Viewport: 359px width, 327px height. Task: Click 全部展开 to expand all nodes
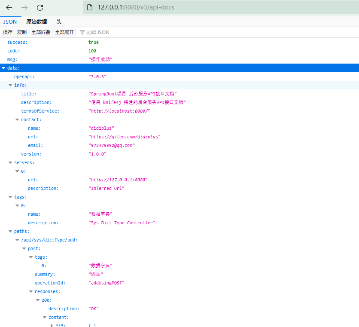(x=64, y=32)
